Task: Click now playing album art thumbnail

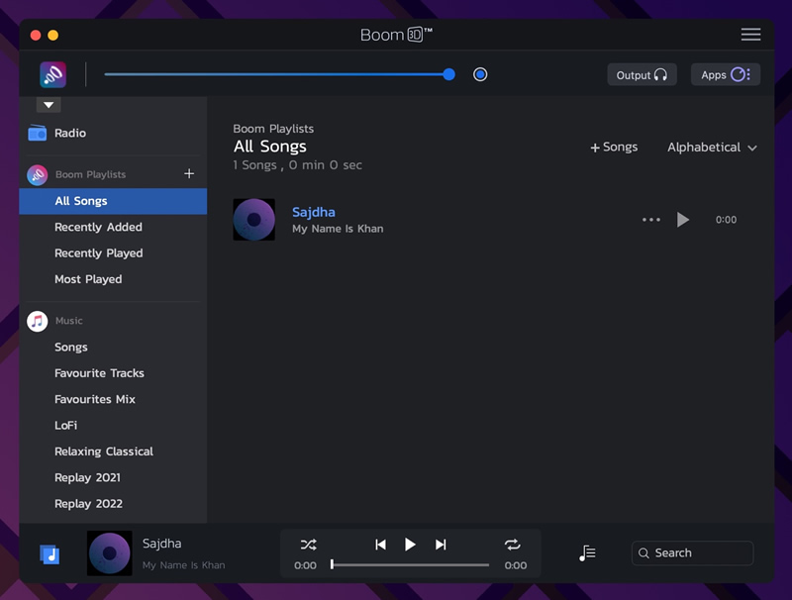Action: coord(110,553)
